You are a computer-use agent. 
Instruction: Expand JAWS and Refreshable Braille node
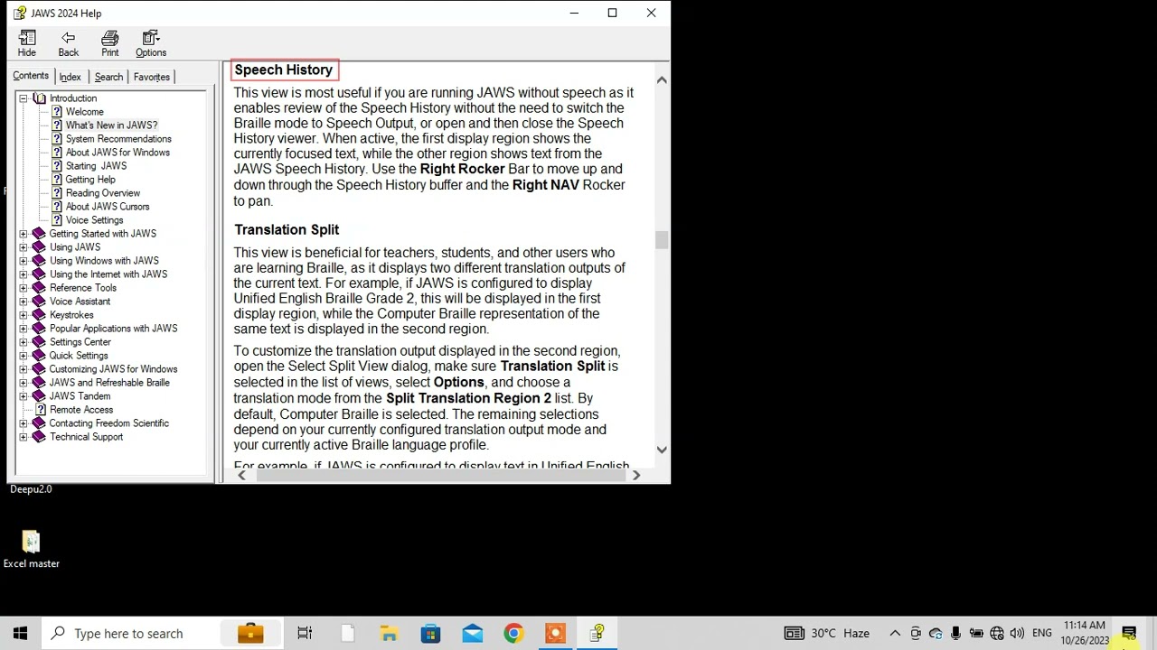[24, 383]
